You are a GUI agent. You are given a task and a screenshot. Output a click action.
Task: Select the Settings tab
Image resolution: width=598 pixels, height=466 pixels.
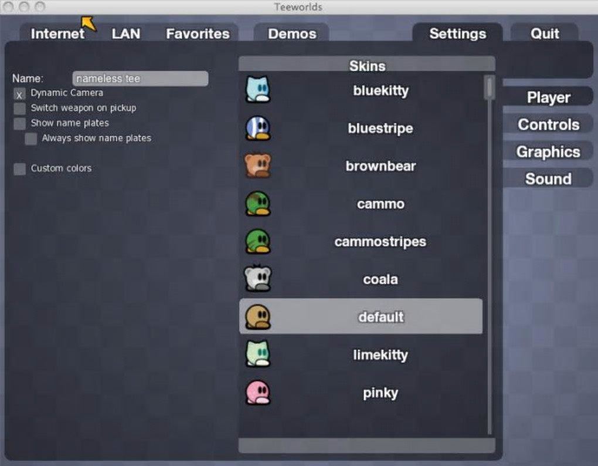pos(458,33)
